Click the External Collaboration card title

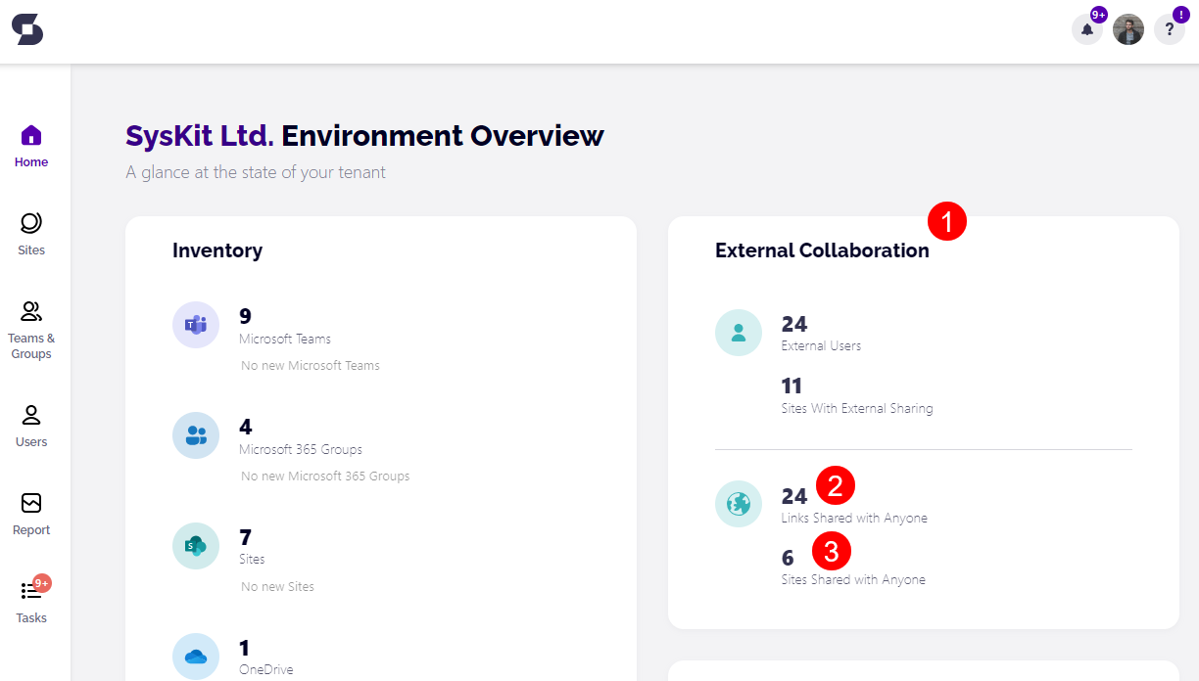coord(822,250)
